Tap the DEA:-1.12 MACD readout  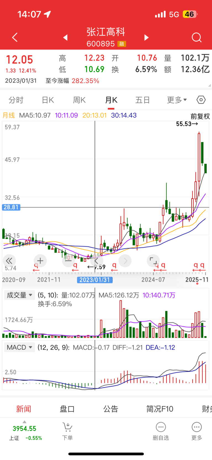pos(160,347)
